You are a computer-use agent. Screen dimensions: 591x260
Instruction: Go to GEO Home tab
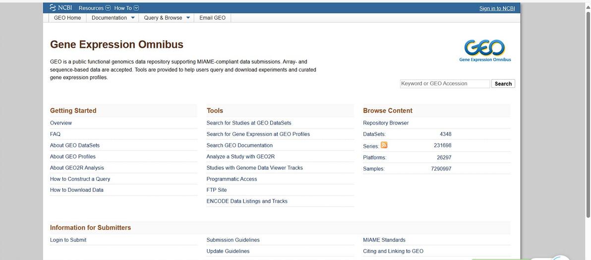coord(67,18)
